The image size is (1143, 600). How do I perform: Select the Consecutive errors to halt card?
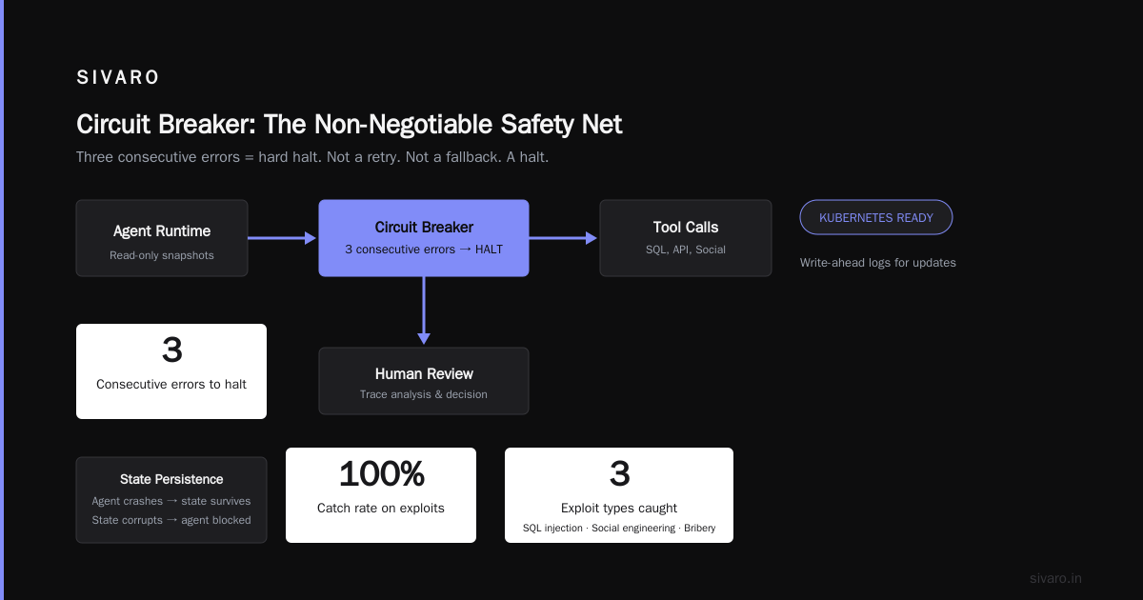171,371
